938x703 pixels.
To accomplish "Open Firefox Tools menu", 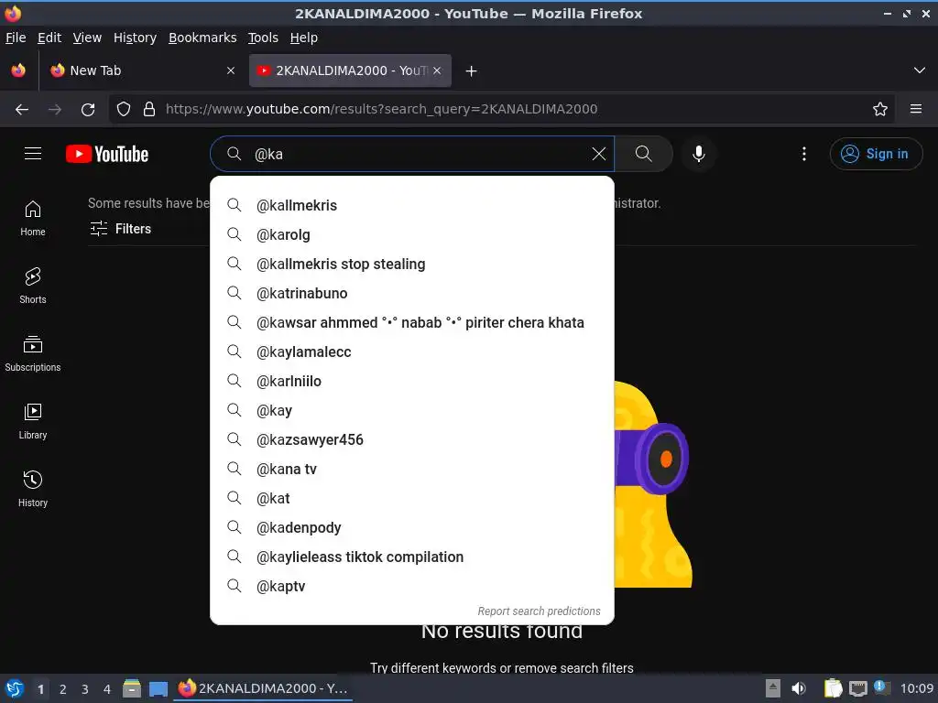I will [x=263, y=38].
